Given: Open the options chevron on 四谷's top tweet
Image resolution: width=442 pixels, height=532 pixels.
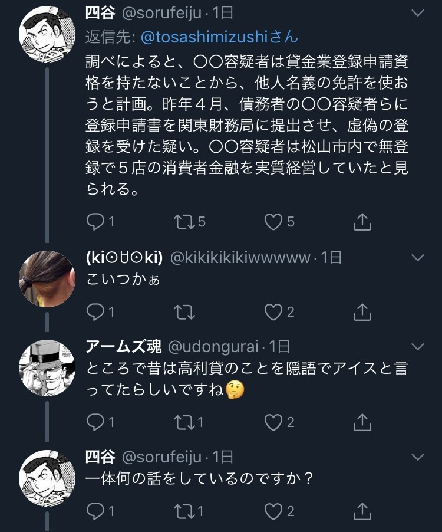Looking at the screenshot, I should click(x=417, y=13).
